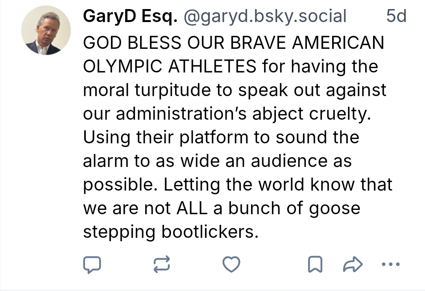Screen dimensions: 425x291
Task: Open the three-dot more options menu
Action: point(391,264)
